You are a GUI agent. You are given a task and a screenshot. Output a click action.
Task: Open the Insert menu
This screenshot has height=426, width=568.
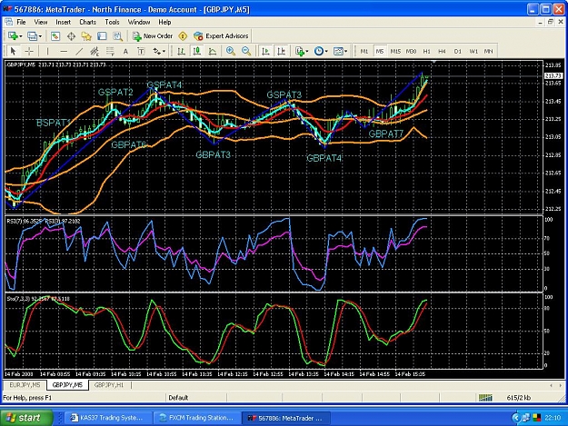pyautogui.click(x=64, y=22)
